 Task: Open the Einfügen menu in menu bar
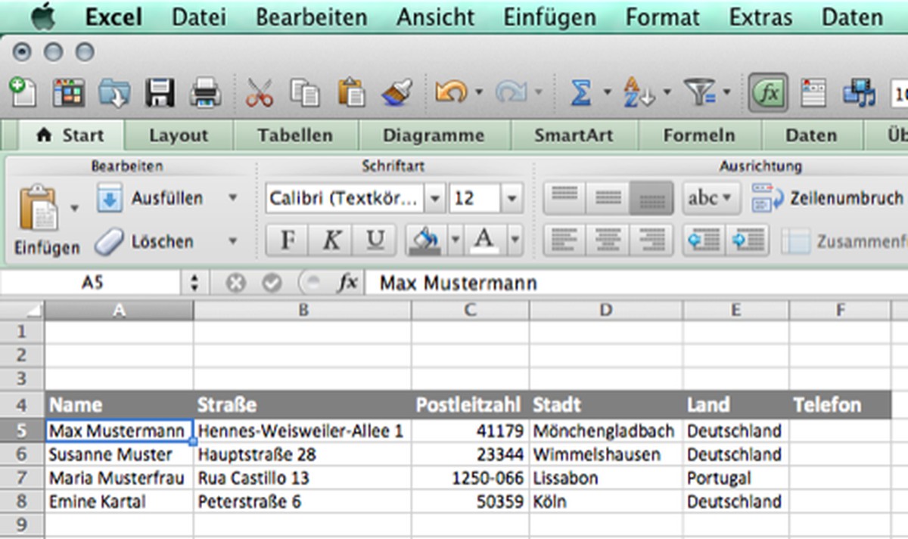[x=549, y=17]
